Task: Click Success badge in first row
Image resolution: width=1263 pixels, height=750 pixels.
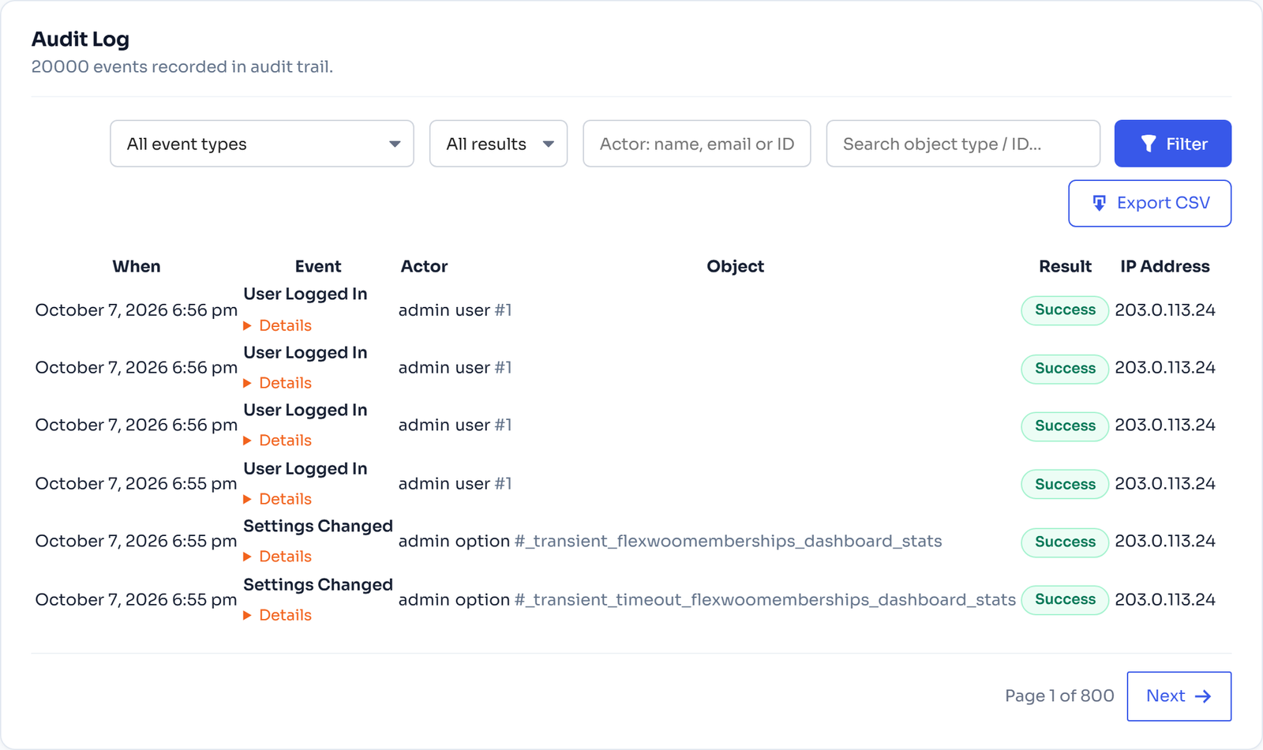Action: 1065,310
